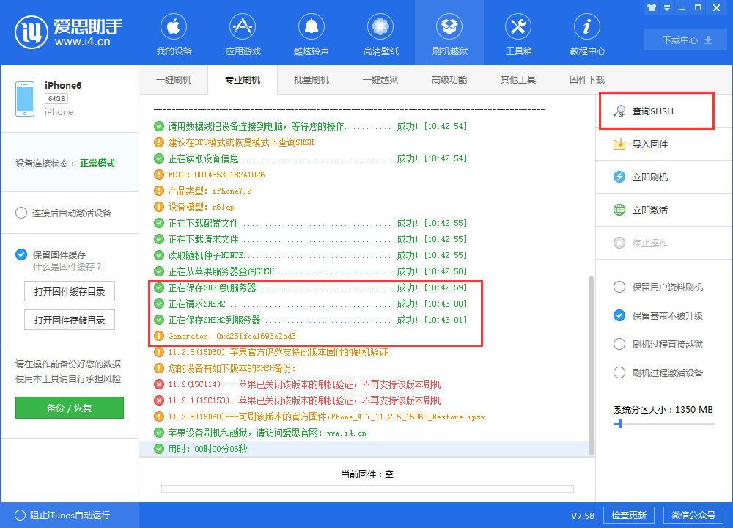
Task: Open 教程中心 info icon
Action: [x=586, y=26]
